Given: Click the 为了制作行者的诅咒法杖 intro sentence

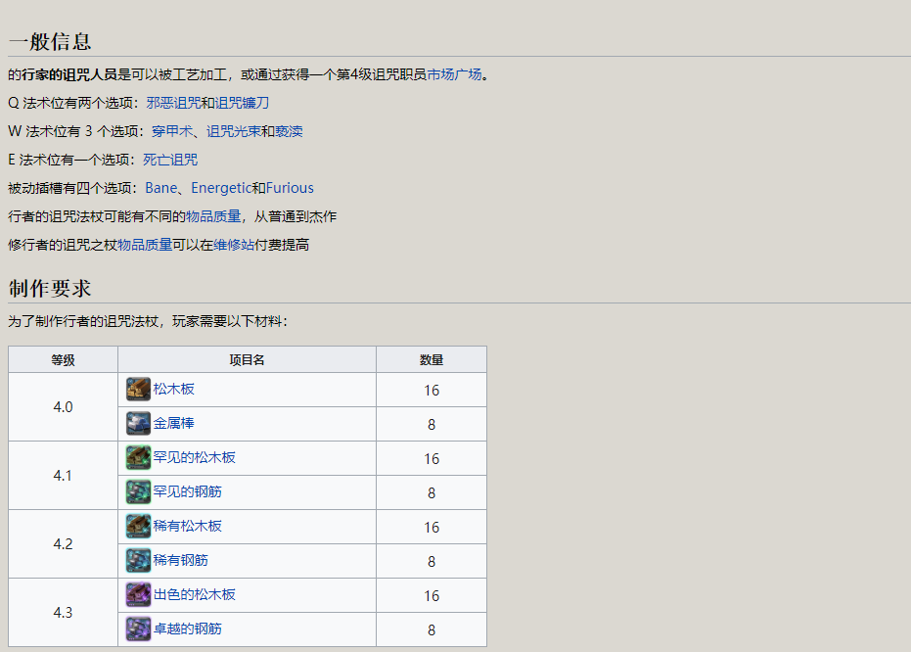Looking at the screenshot, I should click(148, 321).
